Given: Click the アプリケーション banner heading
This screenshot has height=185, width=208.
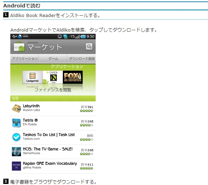Looking at the screenshot, I should tap(67, 66).
